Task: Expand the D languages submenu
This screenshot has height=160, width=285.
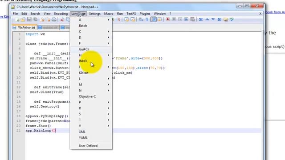Action: (91, 37)
